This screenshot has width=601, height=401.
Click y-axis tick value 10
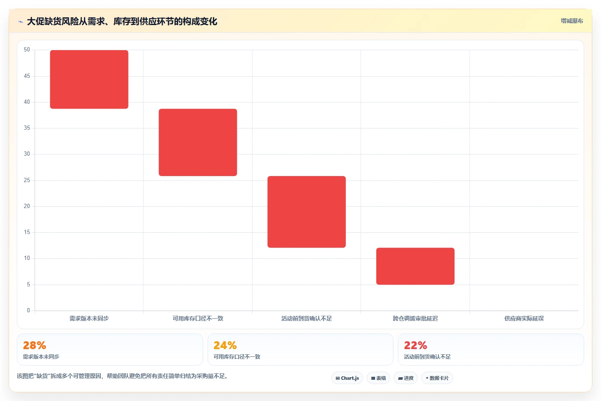point(27,258)
